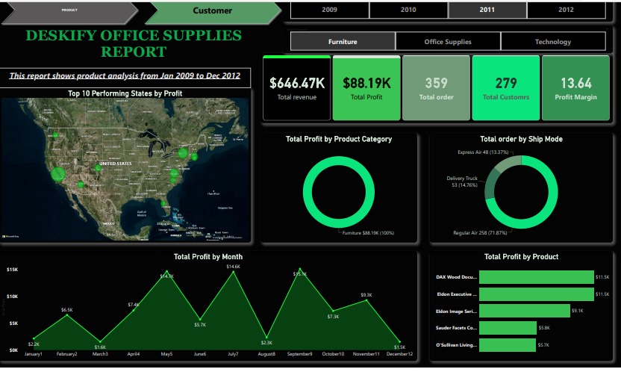Select the O'Sullivan Living... product bar
The image size is (621, 372).
[508, 345]
